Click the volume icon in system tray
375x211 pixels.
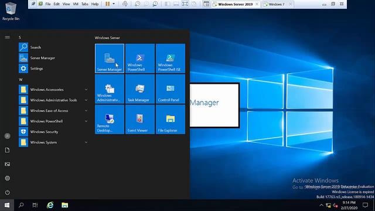click(335, 205)
